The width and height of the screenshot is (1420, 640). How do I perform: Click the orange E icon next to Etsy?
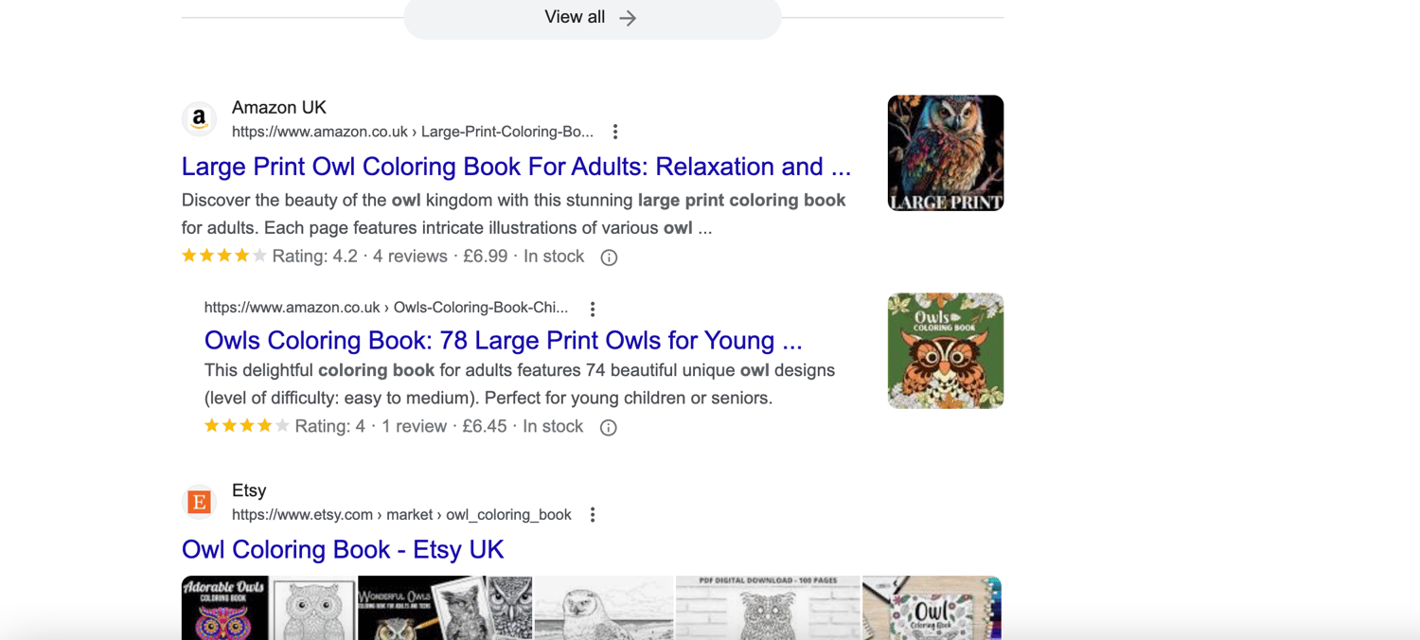[199, 502]
